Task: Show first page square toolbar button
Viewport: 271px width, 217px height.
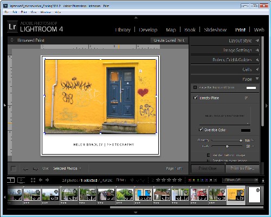Action: (x=14, y=169)
